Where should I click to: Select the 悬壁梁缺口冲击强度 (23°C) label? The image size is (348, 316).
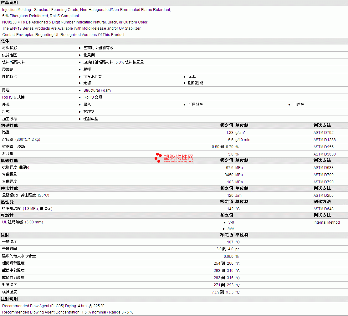(26, 195)
